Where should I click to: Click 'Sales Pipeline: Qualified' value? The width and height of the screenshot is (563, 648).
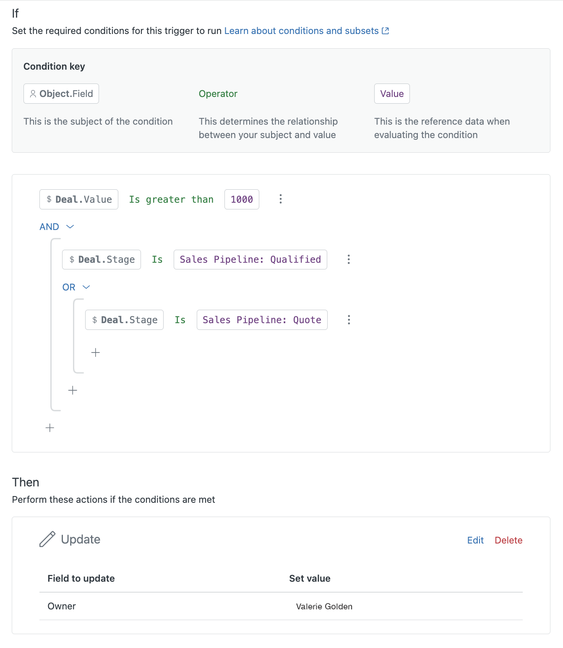(x=250, y=259)
